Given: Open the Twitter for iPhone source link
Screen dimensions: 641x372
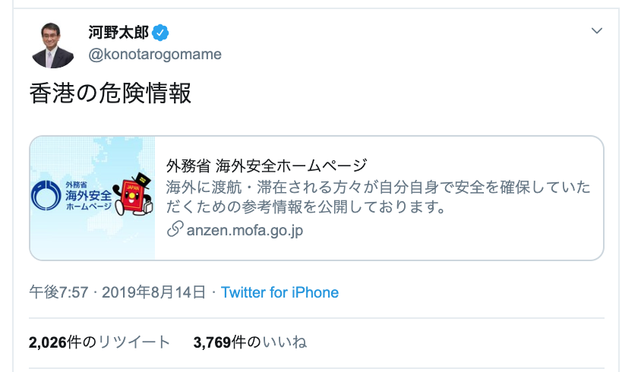Looking at the screenshot, I should point(279,292).
